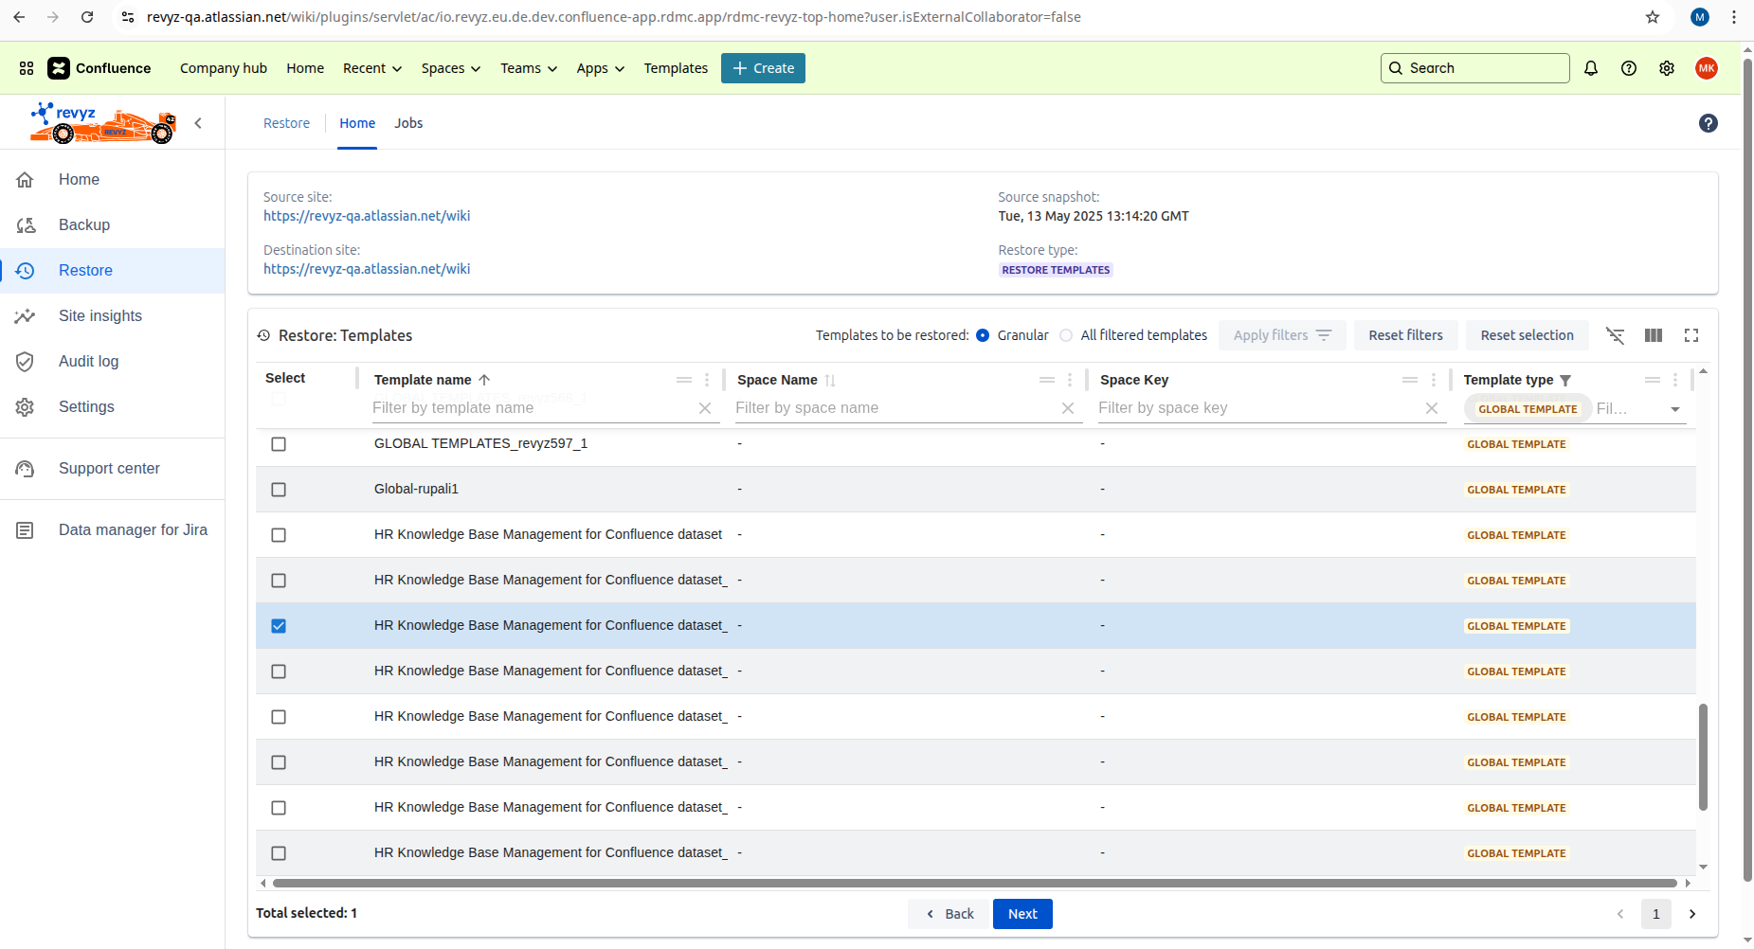Click the Next button
The height and width of the screenshot is (949, 1754).
click(1022, 914)
